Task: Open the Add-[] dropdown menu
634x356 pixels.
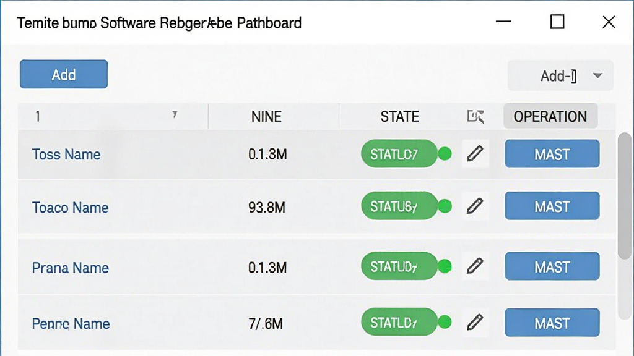Action: click(x=560, y=75)
